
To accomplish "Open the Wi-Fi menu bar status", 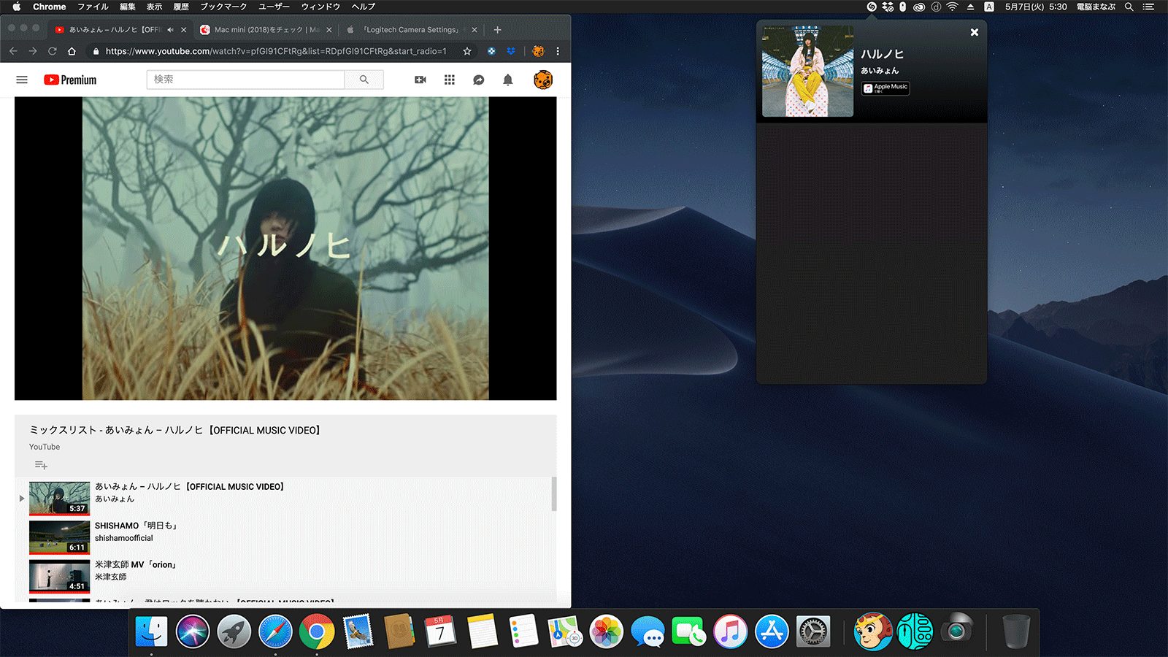I will [953, 7].
